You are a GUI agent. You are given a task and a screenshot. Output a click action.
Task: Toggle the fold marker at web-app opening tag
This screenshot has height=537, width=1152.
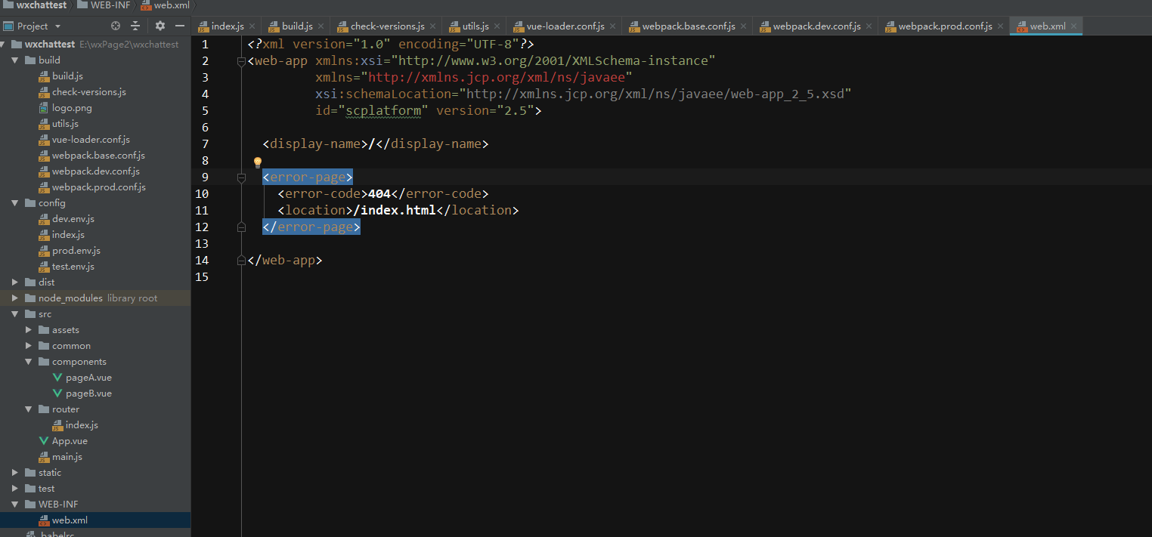coord(242,61)
